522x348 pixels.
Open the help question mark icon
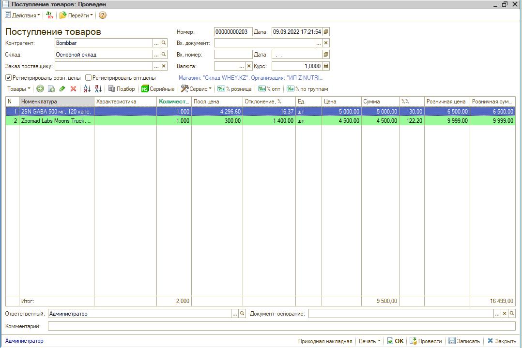click(103, 15)
